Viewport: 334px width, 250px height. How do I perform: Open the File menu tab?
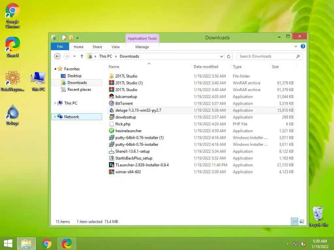(60, 47)
